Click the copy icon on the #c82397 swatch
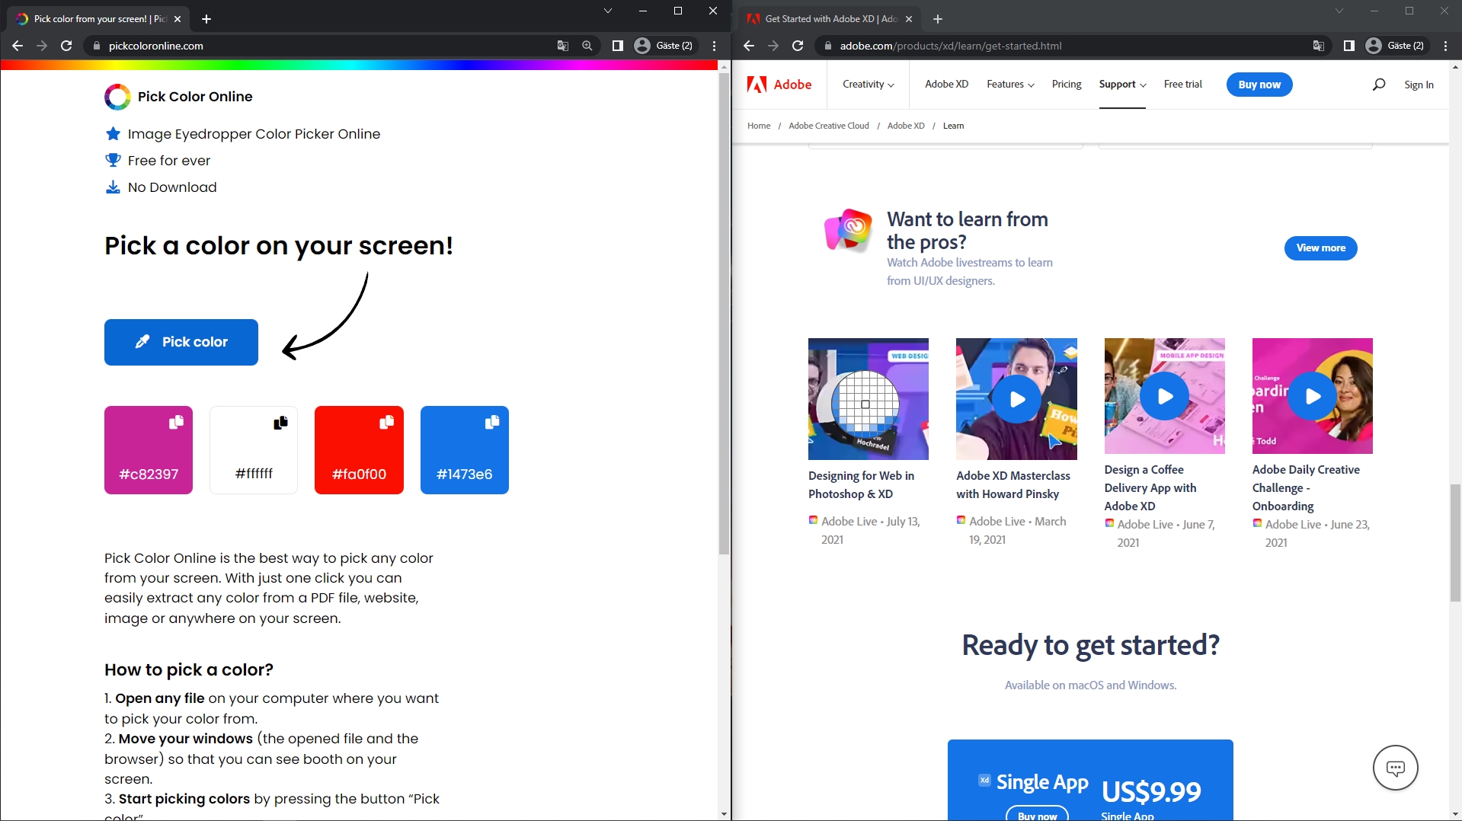 177,423
